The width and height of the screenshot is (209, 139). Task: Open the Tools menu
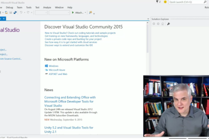(x=29, y=7)
